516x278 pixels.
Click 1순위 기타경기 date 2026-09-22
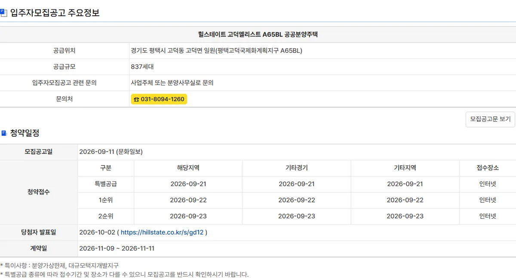(x=297, y=200)
